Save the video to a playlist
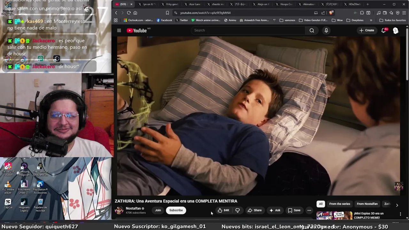 point(294,210)
